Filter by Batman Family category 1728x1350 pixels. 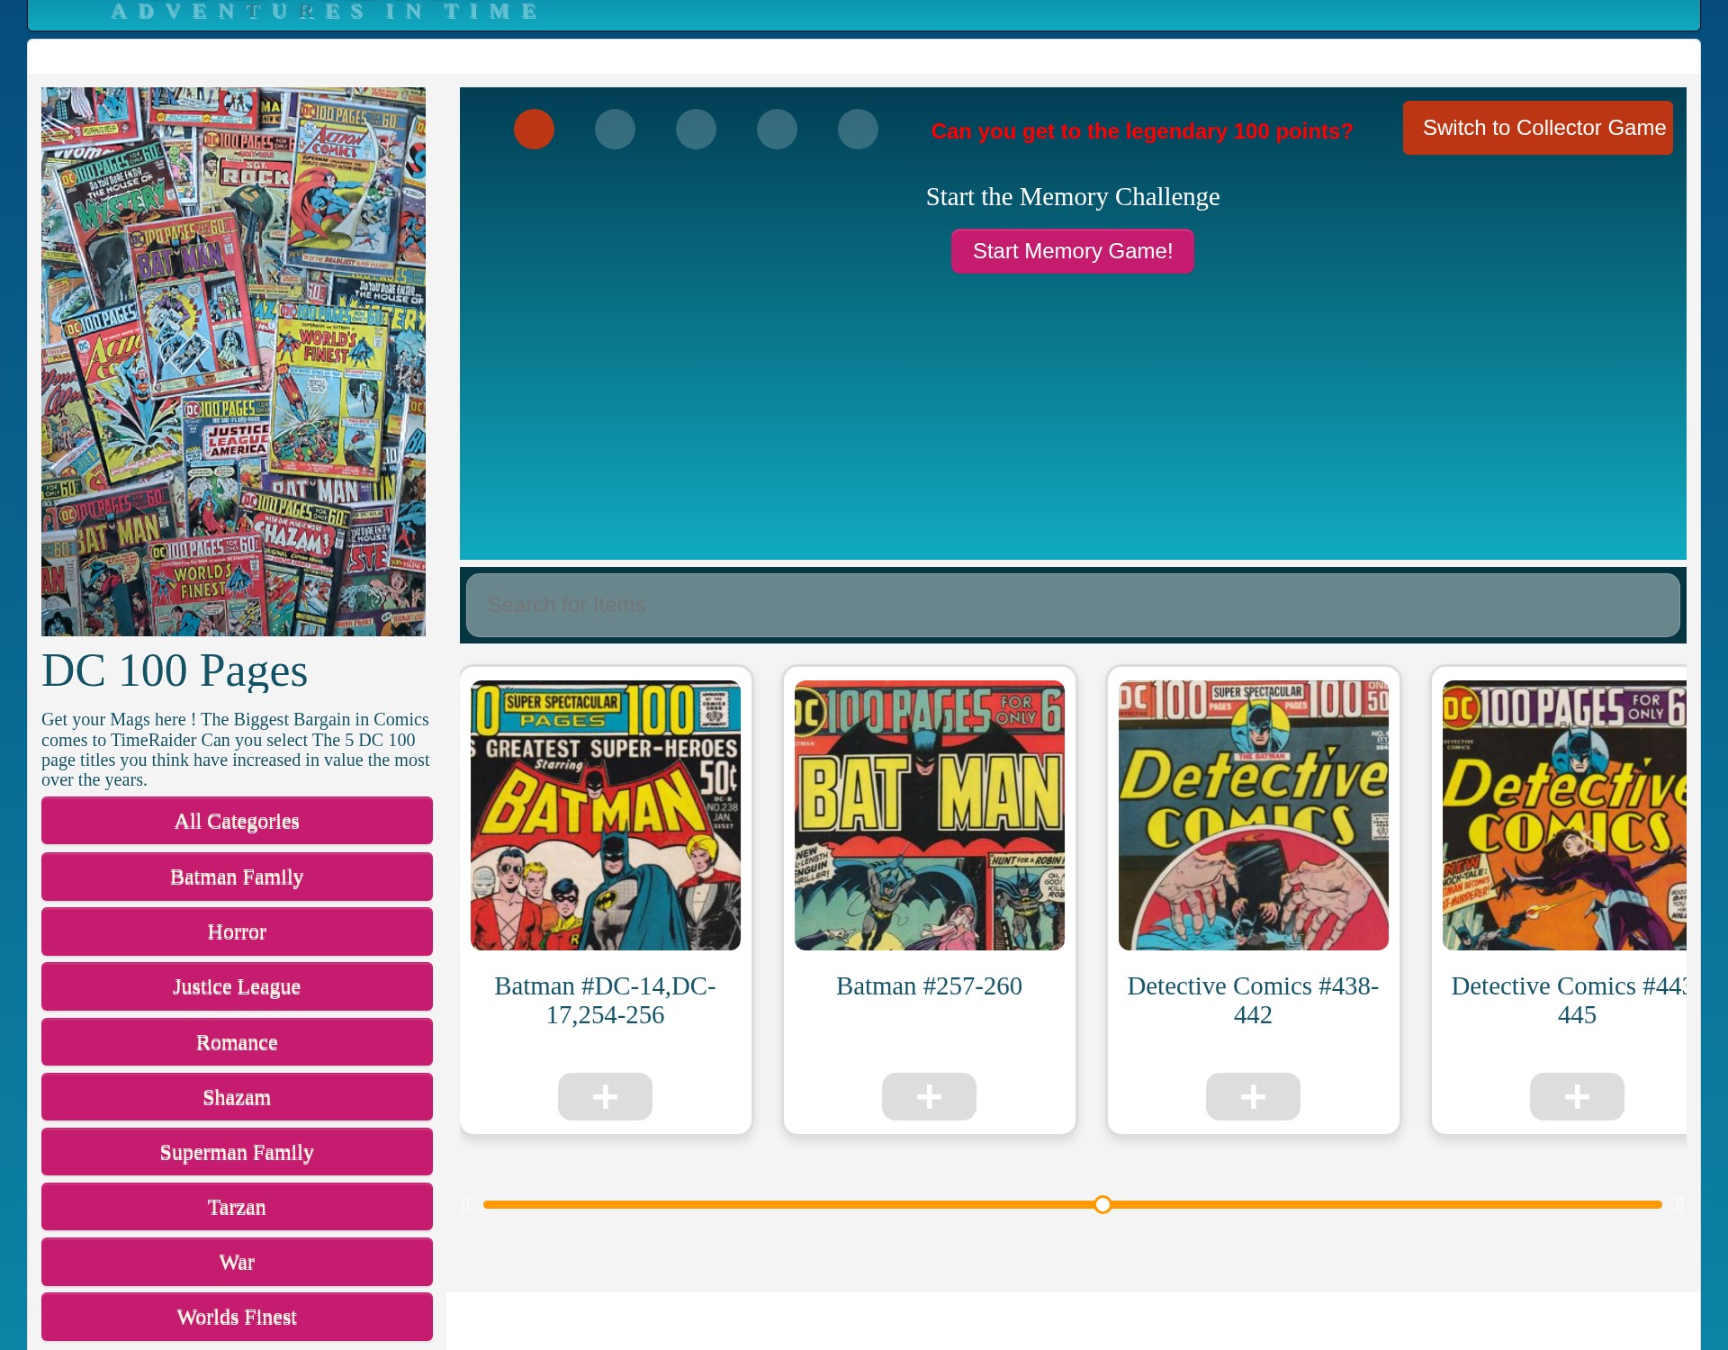point(237,877)
